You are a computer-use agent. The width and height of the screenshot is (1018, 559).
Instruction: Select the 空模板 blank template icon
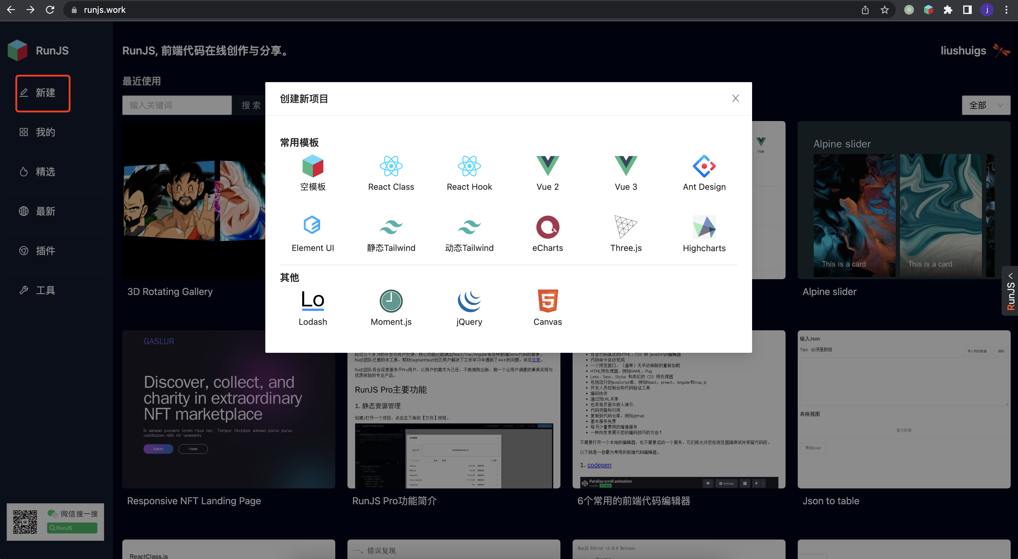click(x=312, y=166)
